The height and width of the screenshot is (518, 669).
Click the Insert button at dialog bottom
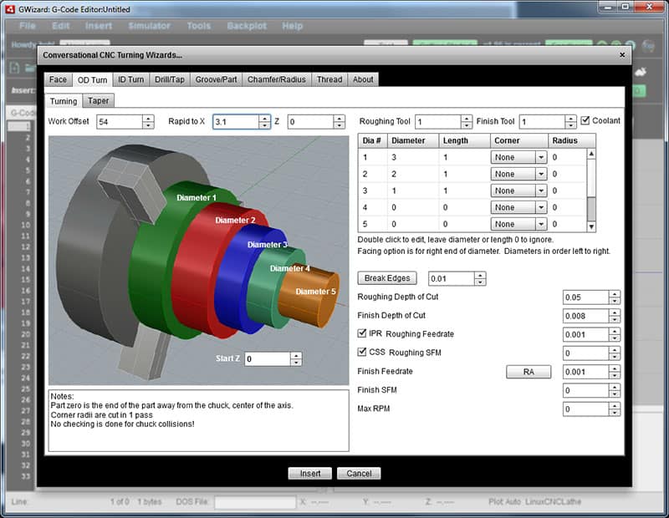click(310, 473)
